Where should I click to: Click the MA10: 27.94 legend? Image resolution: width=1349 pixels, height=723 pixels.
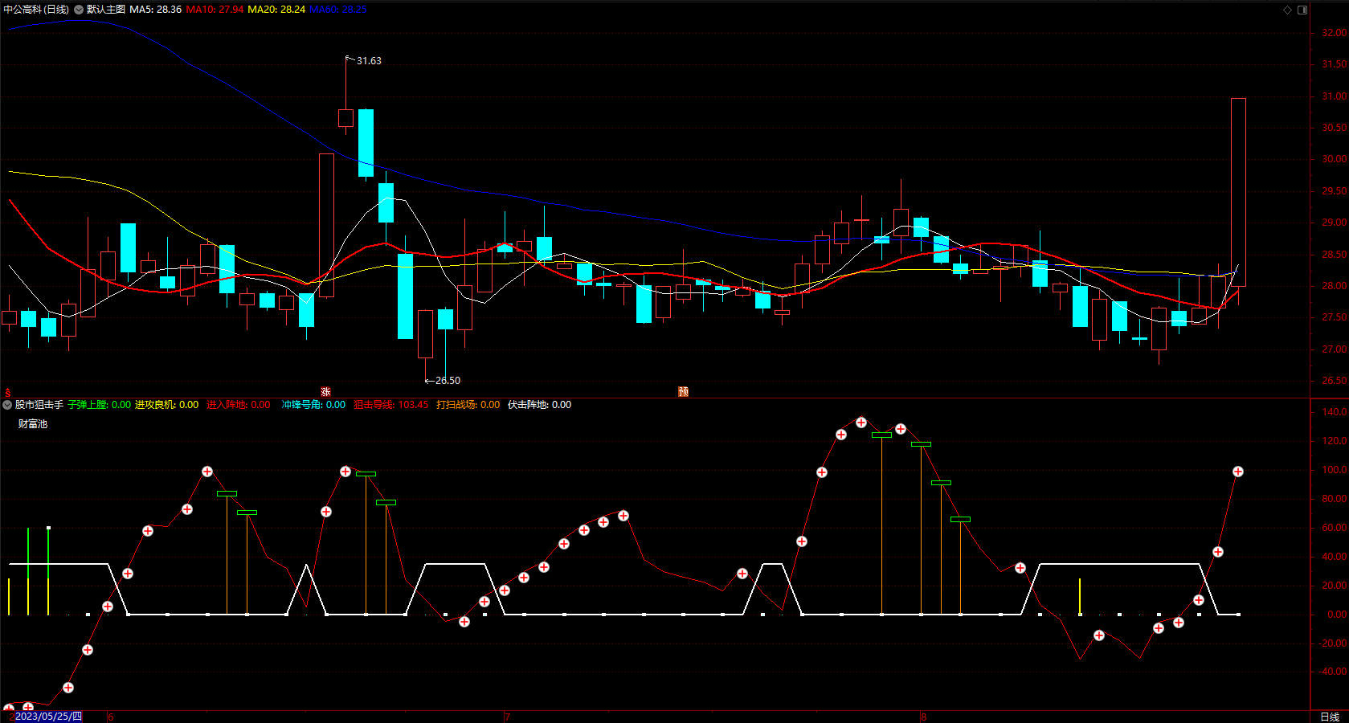point(215,10)
